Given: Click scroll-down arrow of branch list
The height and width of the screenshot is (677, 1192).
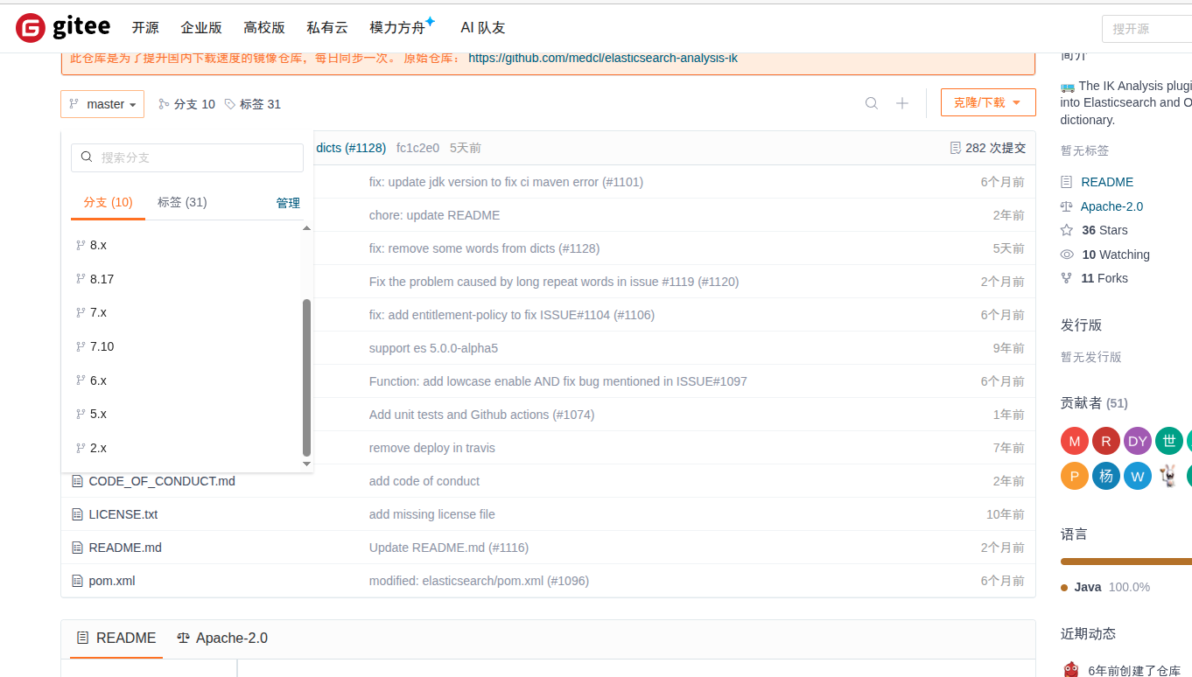Looking at the screenshot, I should pos(306,464).
